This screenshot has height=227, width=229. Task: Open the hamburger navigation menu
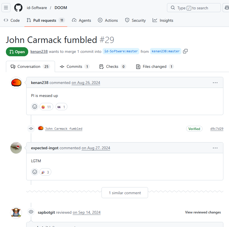coord(6,8)
